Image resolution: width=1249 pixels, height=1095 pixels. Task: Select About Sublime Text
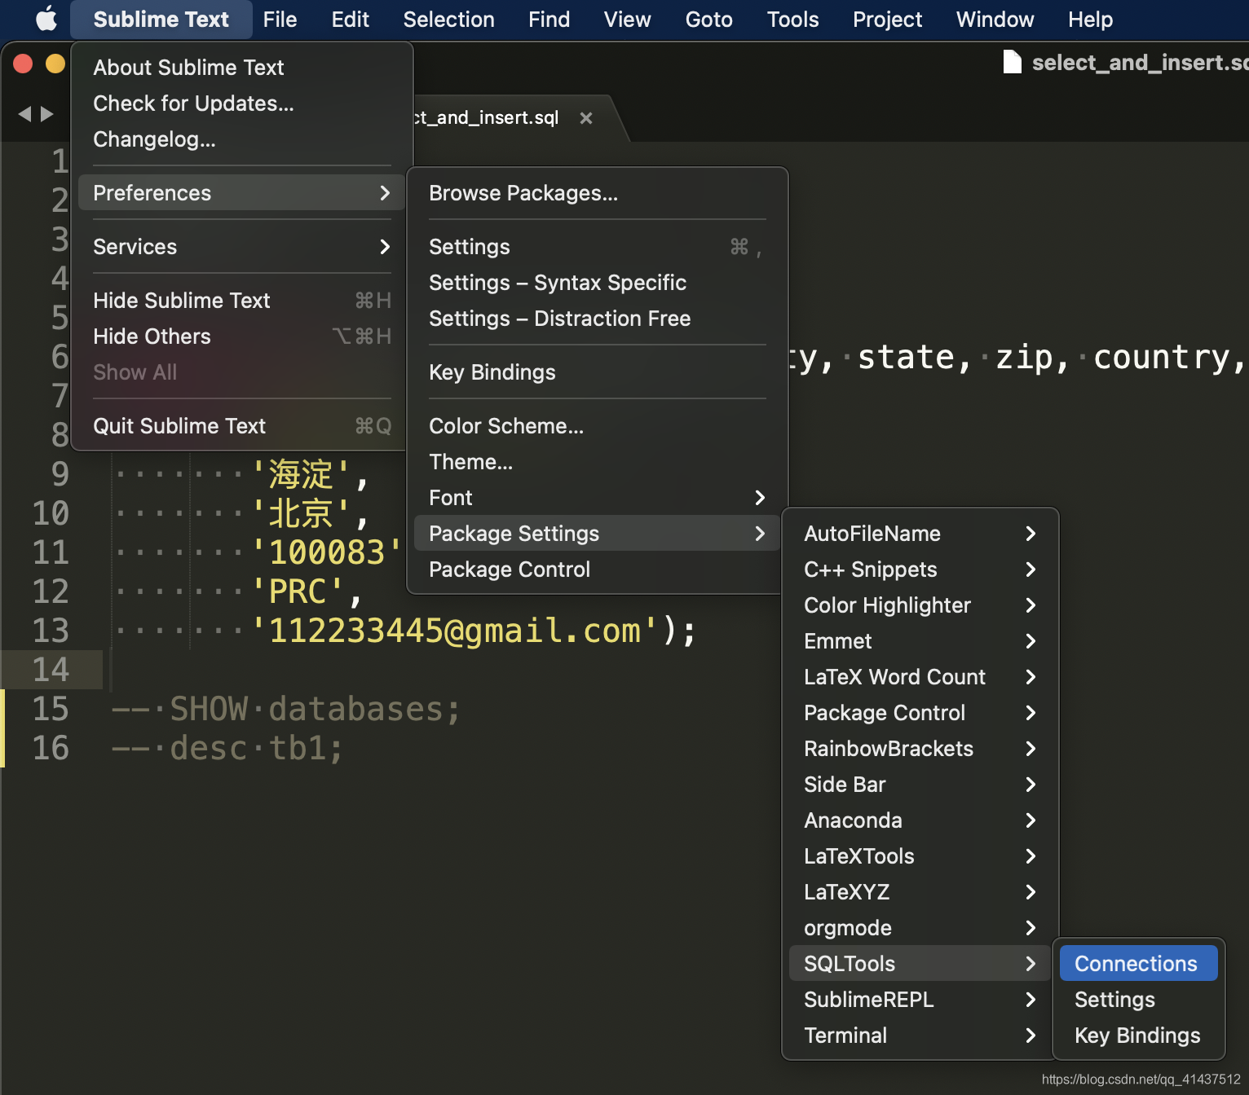(188, 67)
